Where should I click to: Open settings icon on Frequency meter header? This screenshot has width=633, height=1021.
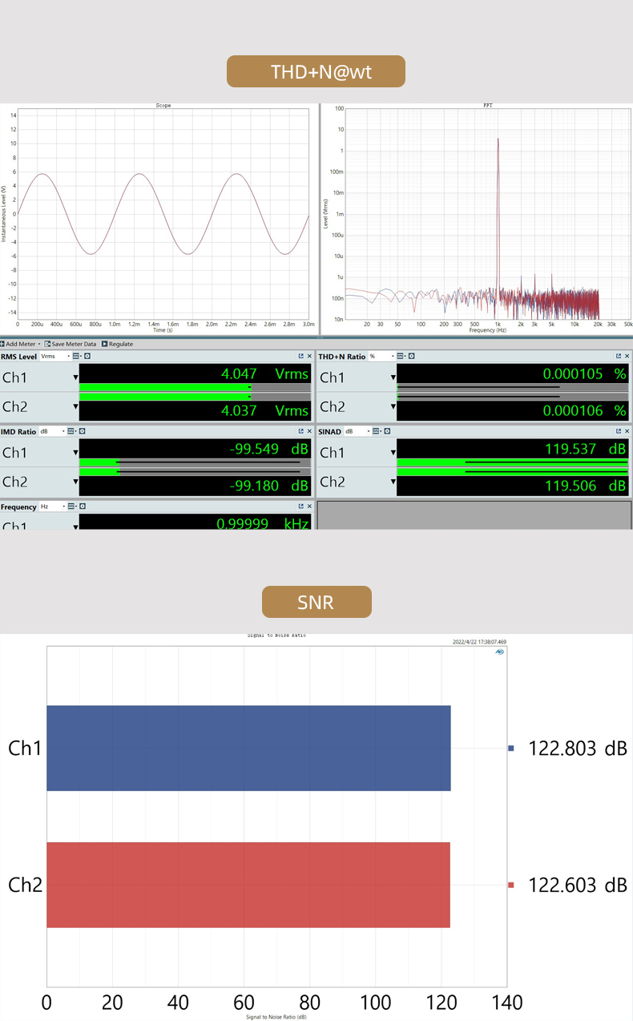83,506
